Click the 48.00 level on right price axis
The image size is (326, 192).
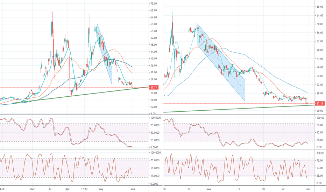(320, 50)
